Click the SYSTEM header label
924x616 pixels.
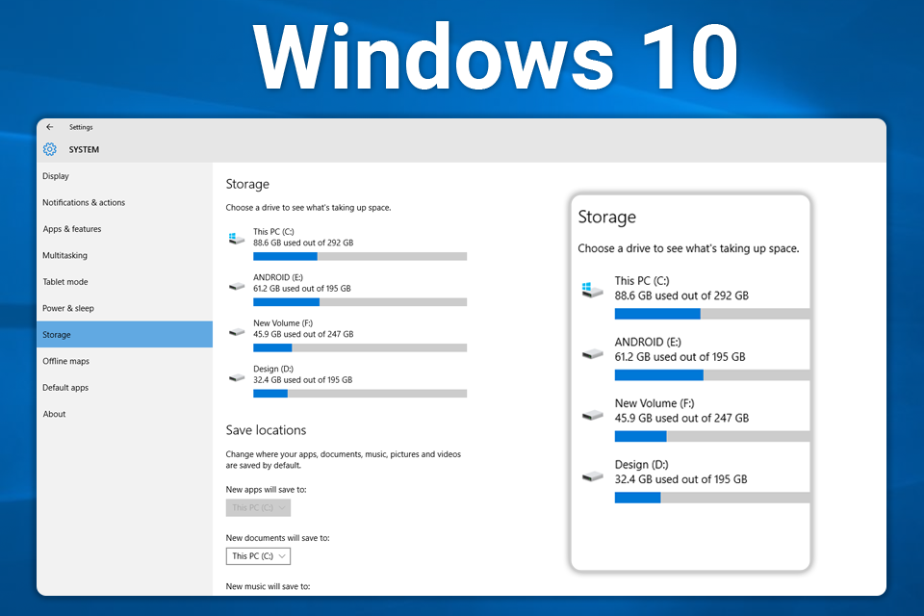[x=84, y=150]
